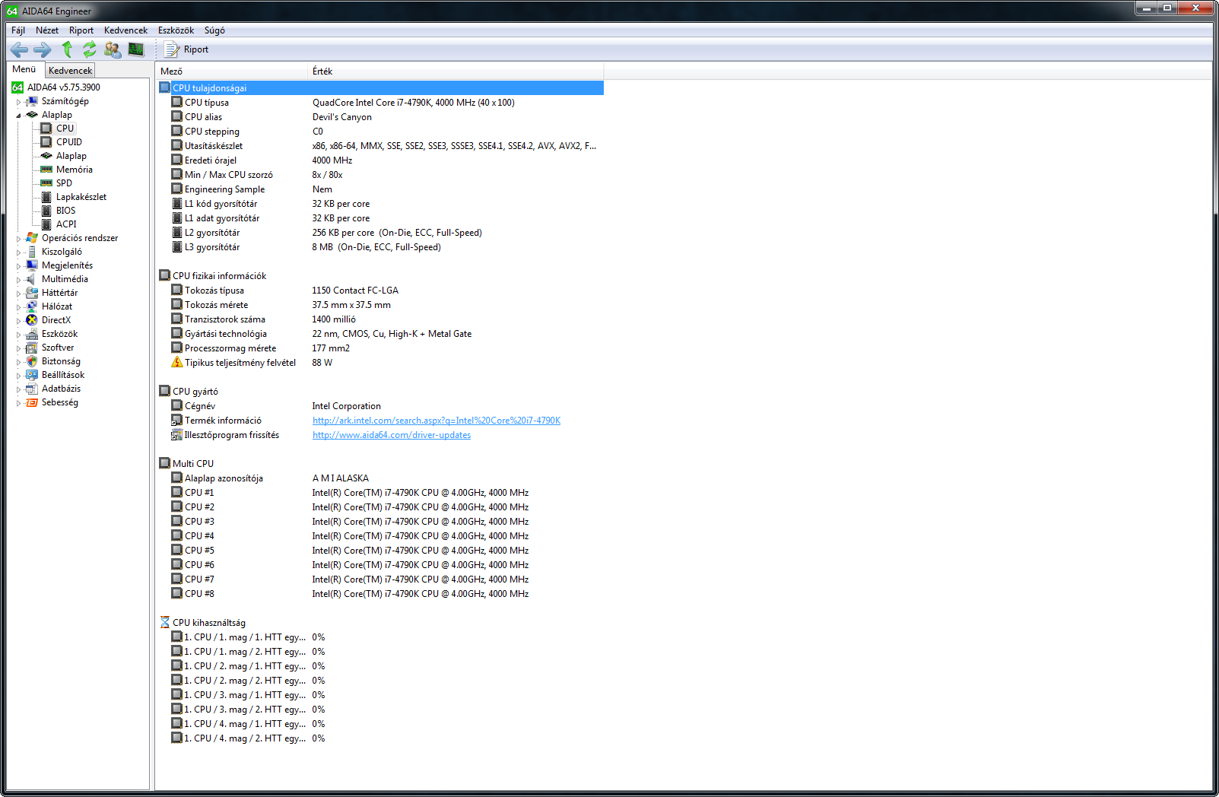Open the Riport menu
The width and height of the screenshot is (1219, 797).
81,30
